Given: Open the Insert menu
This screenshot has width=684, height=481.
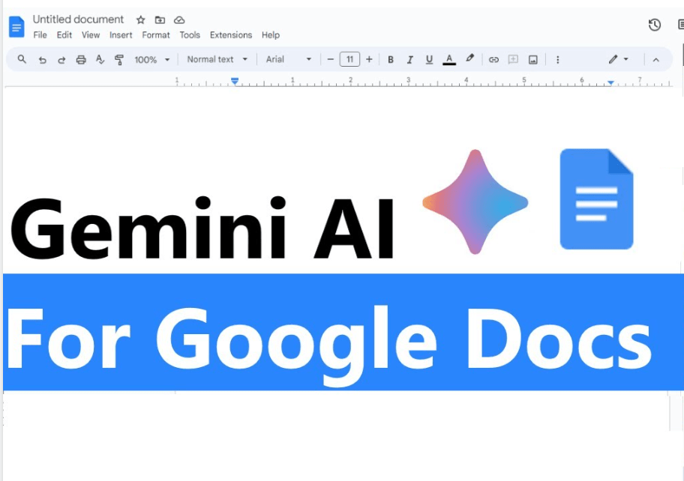Looking at the screenshot, I should 121,35.
